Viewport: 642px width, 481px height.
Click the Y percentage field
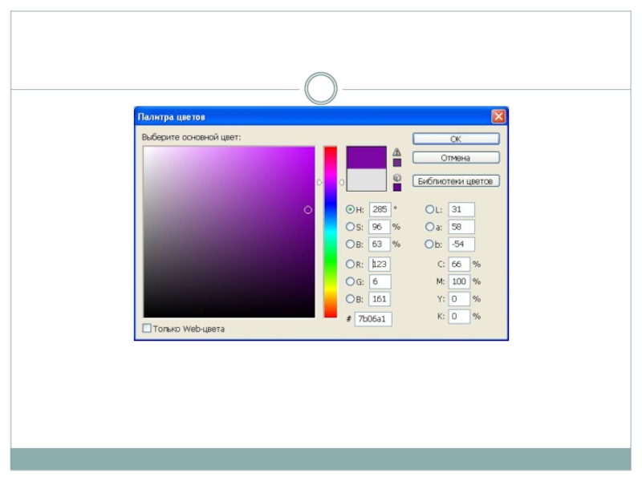click(x=459, y=298)
